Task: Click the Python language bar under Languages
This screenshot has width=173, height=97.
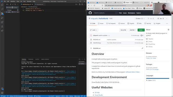Action: [158, 78]
